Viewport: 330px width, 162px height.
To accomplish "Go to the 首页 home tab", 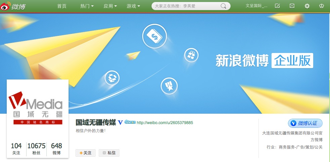I will pyautogui.click(x=61, y=6).
